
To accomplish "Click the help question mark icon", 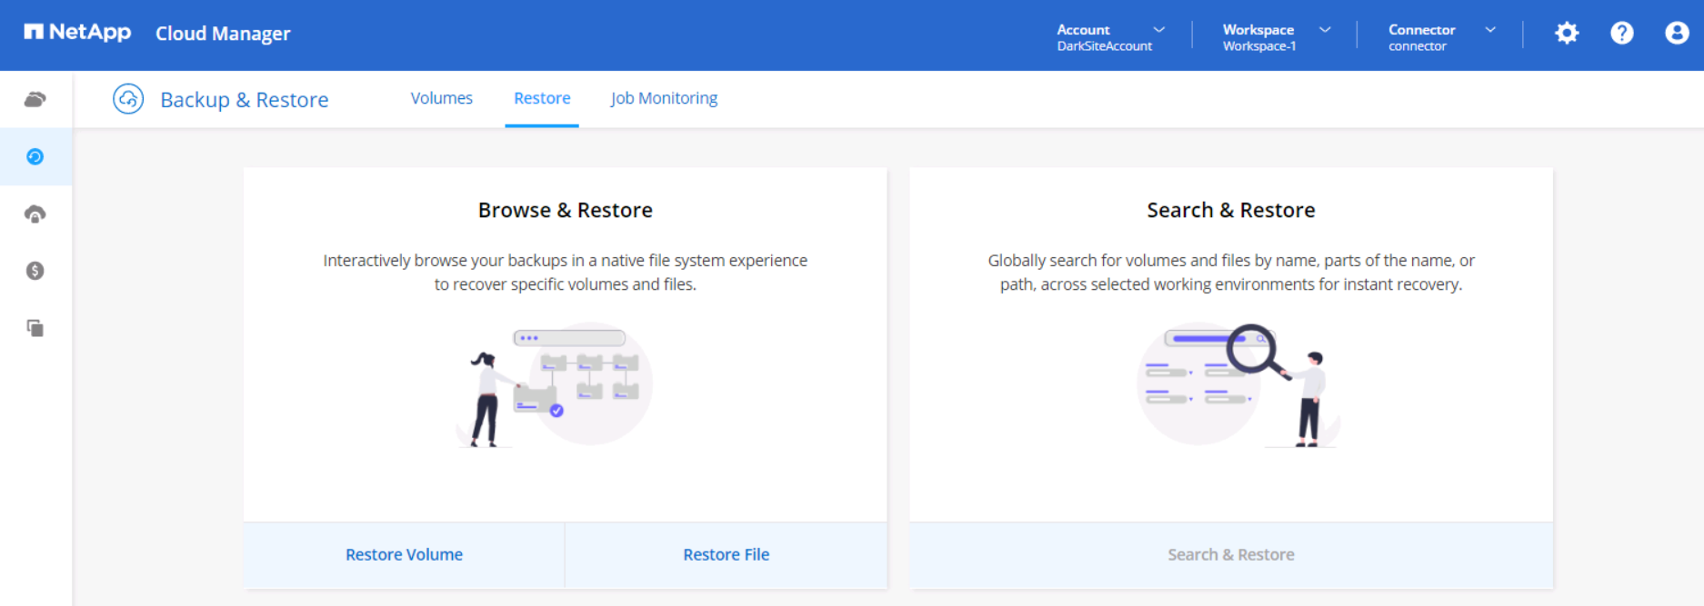I will 1621,34.
